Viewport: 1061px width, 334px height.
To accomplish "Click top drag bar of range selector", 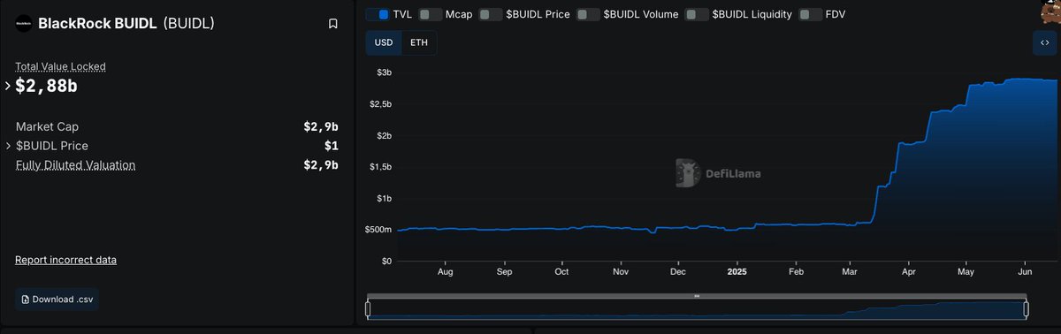I will [697, 296].
